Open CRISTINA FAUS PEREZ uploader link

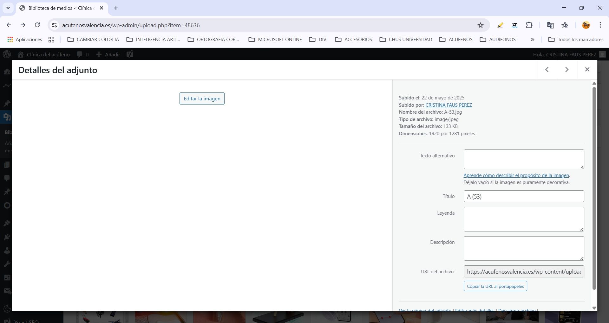(x=449, y=105)
